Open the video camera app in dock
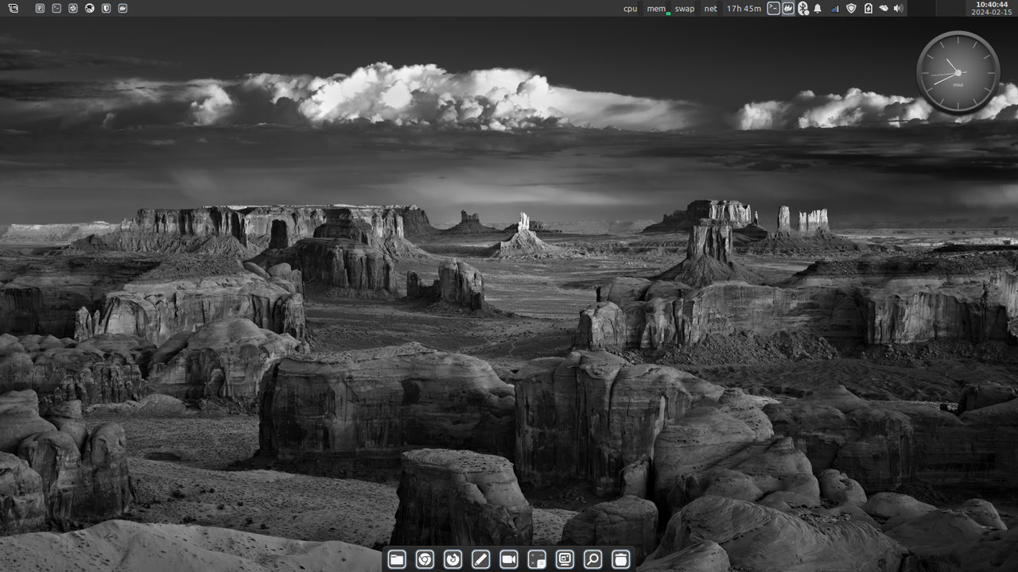The image size is (1018, 572). (509, 558)
